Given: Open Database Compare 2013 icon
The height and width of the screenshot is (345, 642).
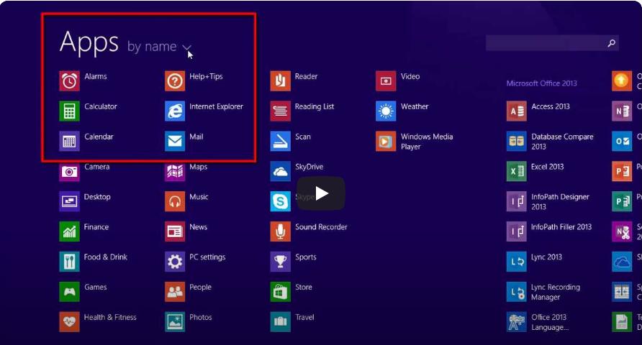Looking at the screenshot, I should 516,141.
